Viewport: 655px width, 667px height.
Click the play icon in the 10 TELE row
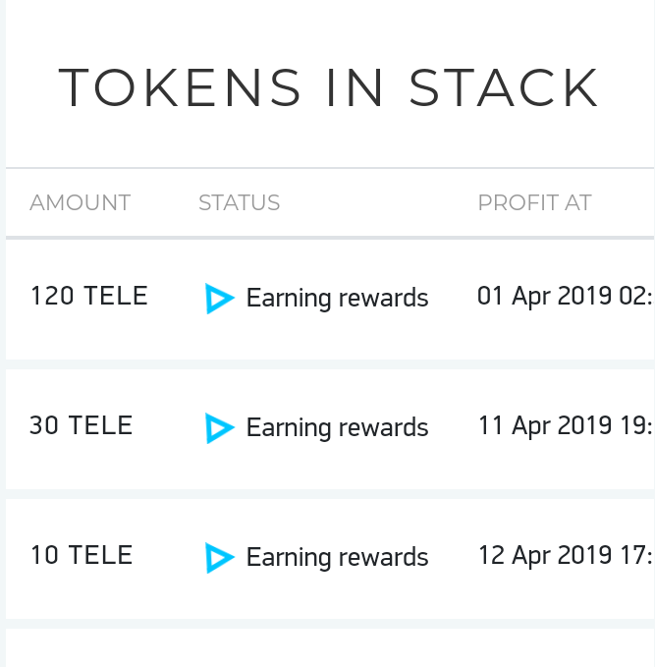click(219, 558)
